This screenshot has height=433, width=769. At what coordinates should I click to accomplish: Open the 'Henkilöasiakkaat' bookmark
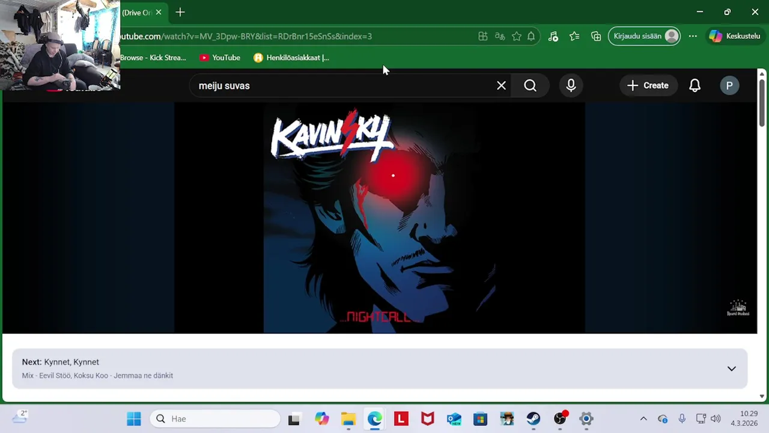point(291,58)
